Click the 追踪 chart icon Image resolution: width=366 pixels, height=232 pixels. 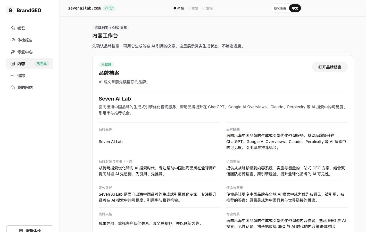[x=13, y=76]
